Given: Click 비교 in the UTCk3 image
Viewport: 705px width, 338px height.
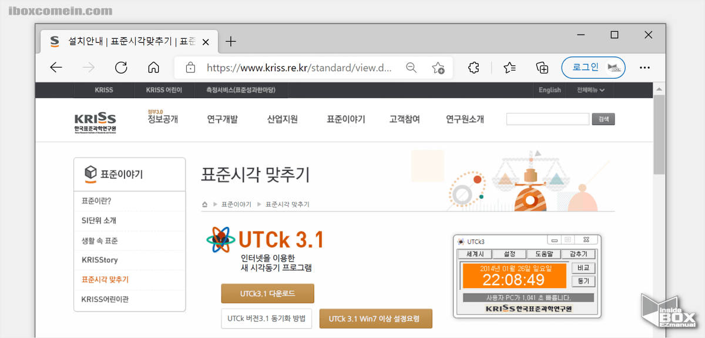Looking at the screenshot, I should tap(583, 268).
